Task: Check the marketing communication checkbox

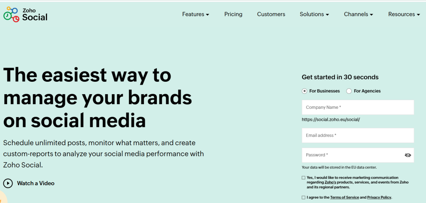Action: point(304,178)
